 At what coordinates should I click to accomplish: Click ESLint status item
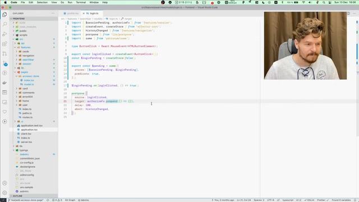pyautogui.click(x=309, y=200)
